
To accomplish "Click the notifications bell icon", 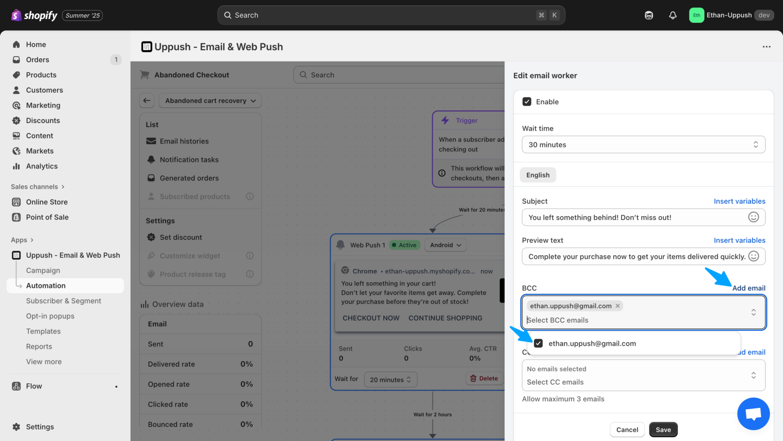I will (x=672, y=15).
